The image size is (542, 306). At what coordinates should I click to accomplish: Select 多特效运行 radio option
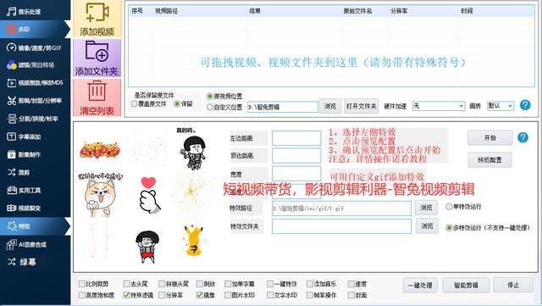(x=449, y=228)
